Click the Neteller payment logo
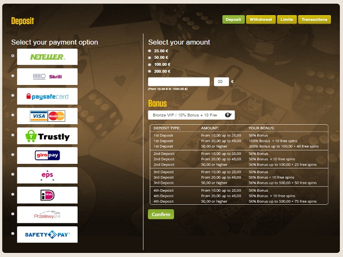 [47, 57]
